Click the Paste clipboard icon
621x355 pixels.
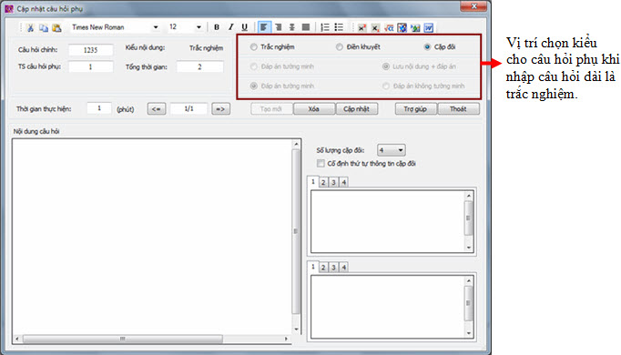pyautogui.click(x=56, y=27)
